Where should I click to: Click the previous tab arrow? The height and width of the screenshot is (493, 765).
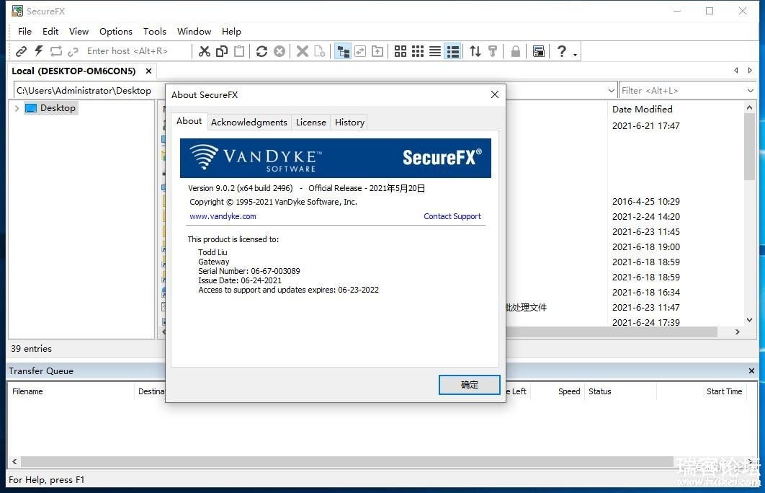735,71
